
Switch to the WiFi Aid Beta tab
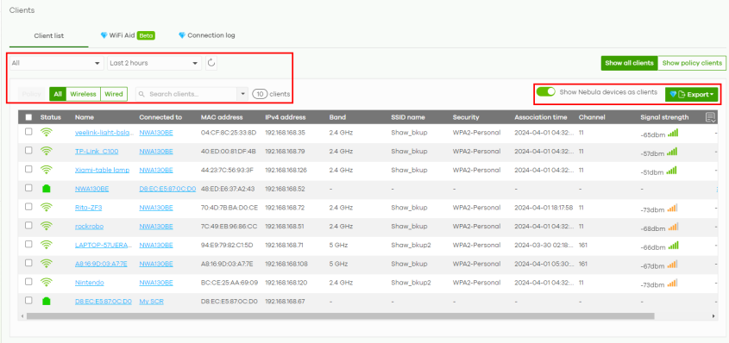point(128,35)
